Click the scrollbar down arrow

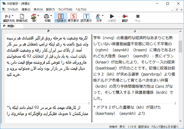pos(180,121)
